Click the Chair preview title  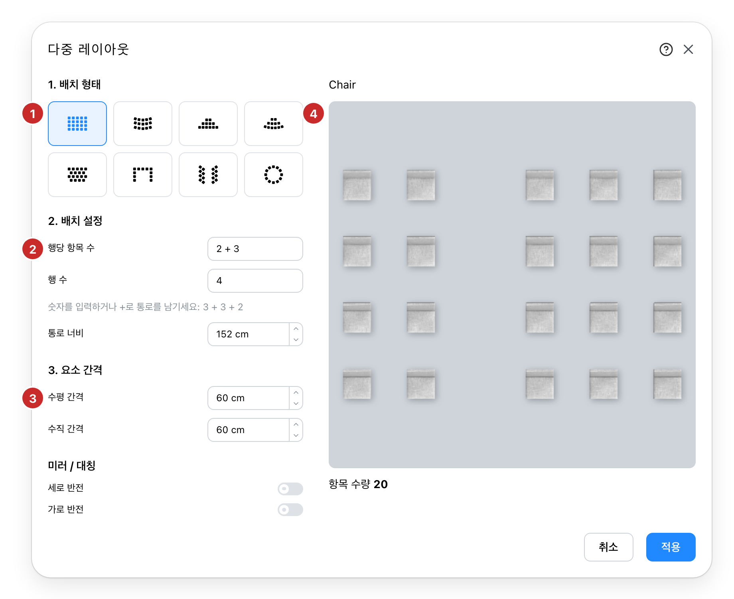342,85
